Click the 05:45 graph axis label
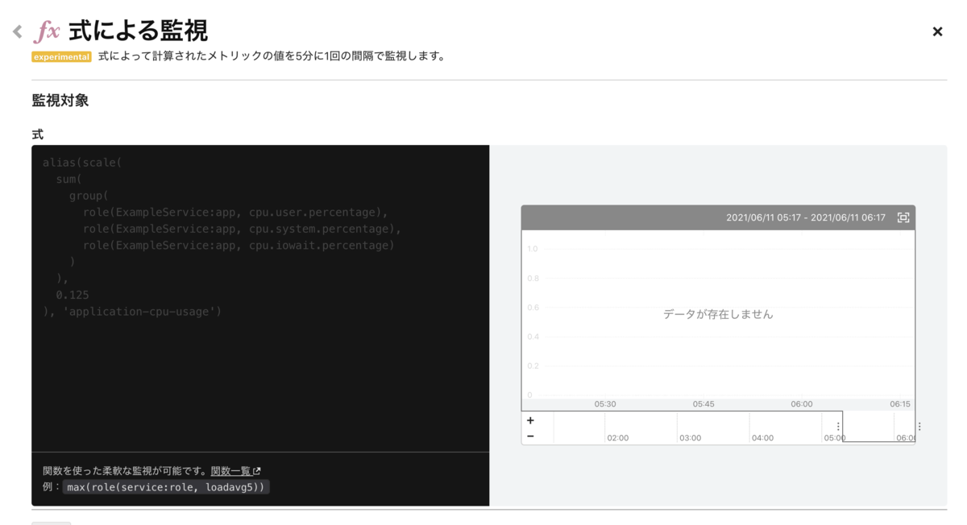 (703, 404)
